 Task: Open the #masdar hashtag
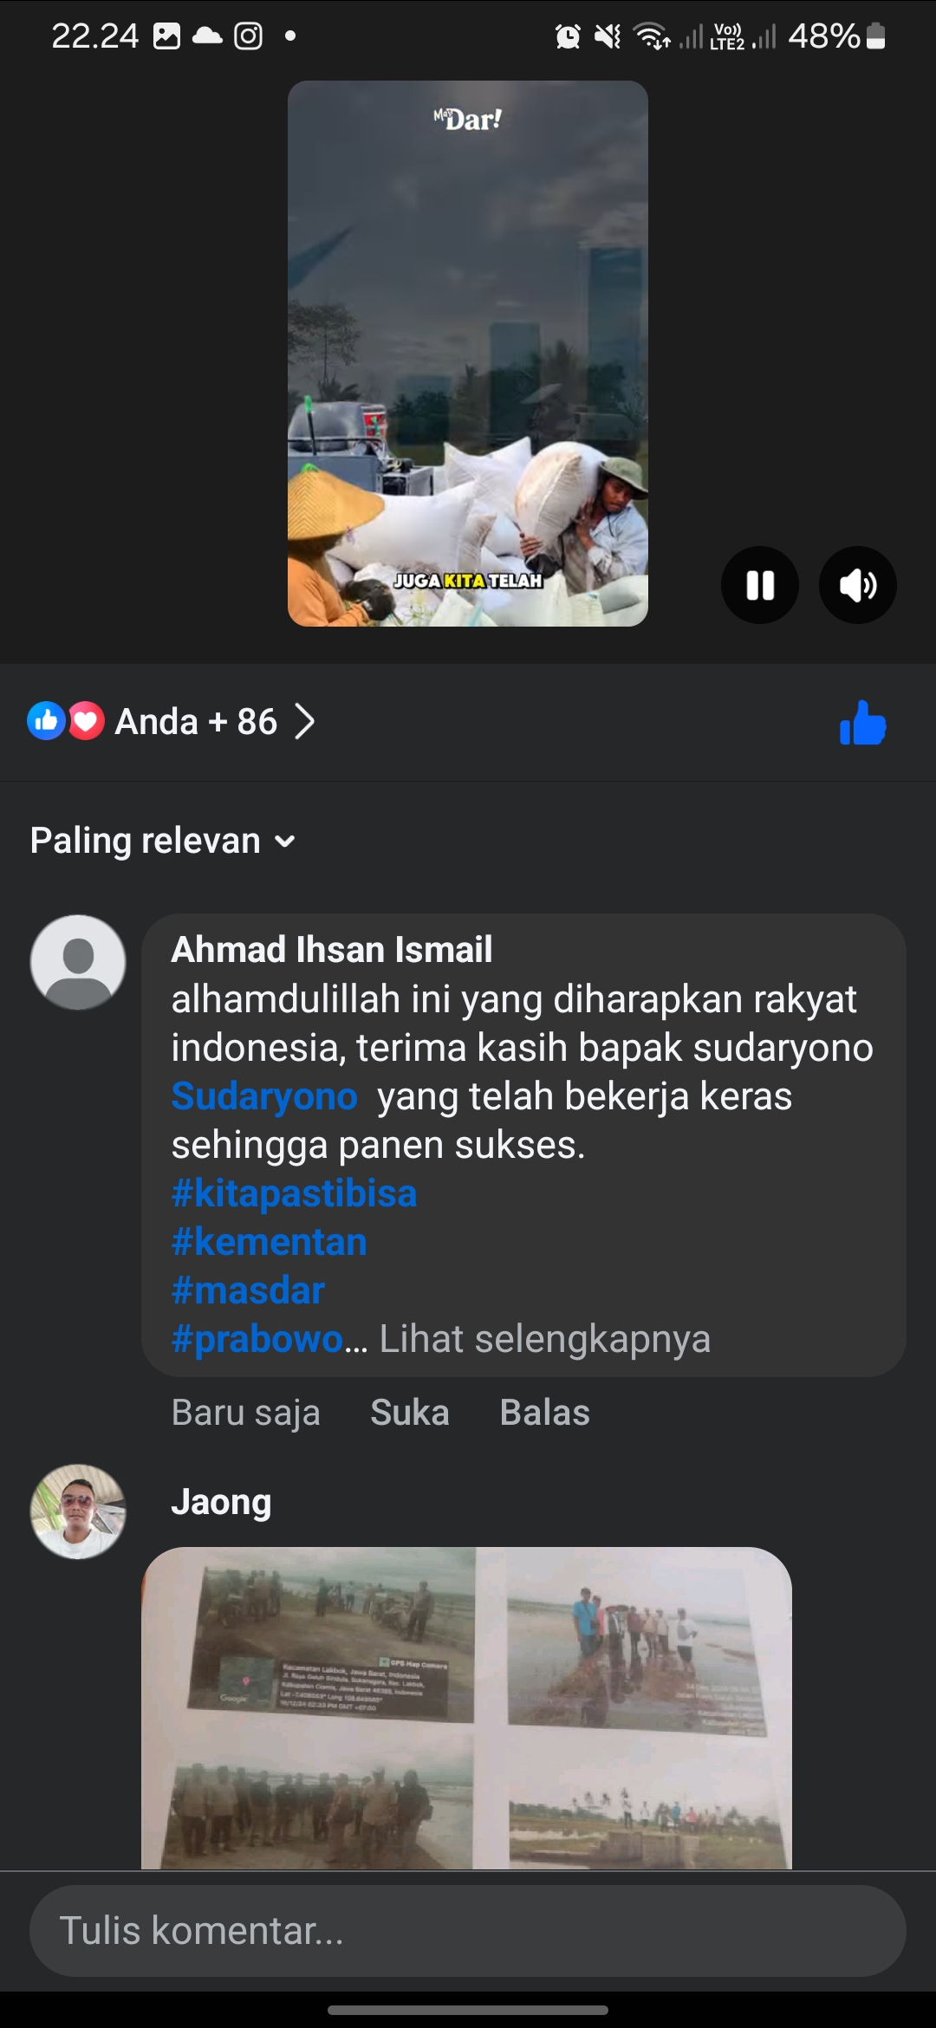[248, 1290]
